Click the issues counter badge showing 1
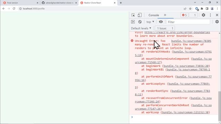 193,15
